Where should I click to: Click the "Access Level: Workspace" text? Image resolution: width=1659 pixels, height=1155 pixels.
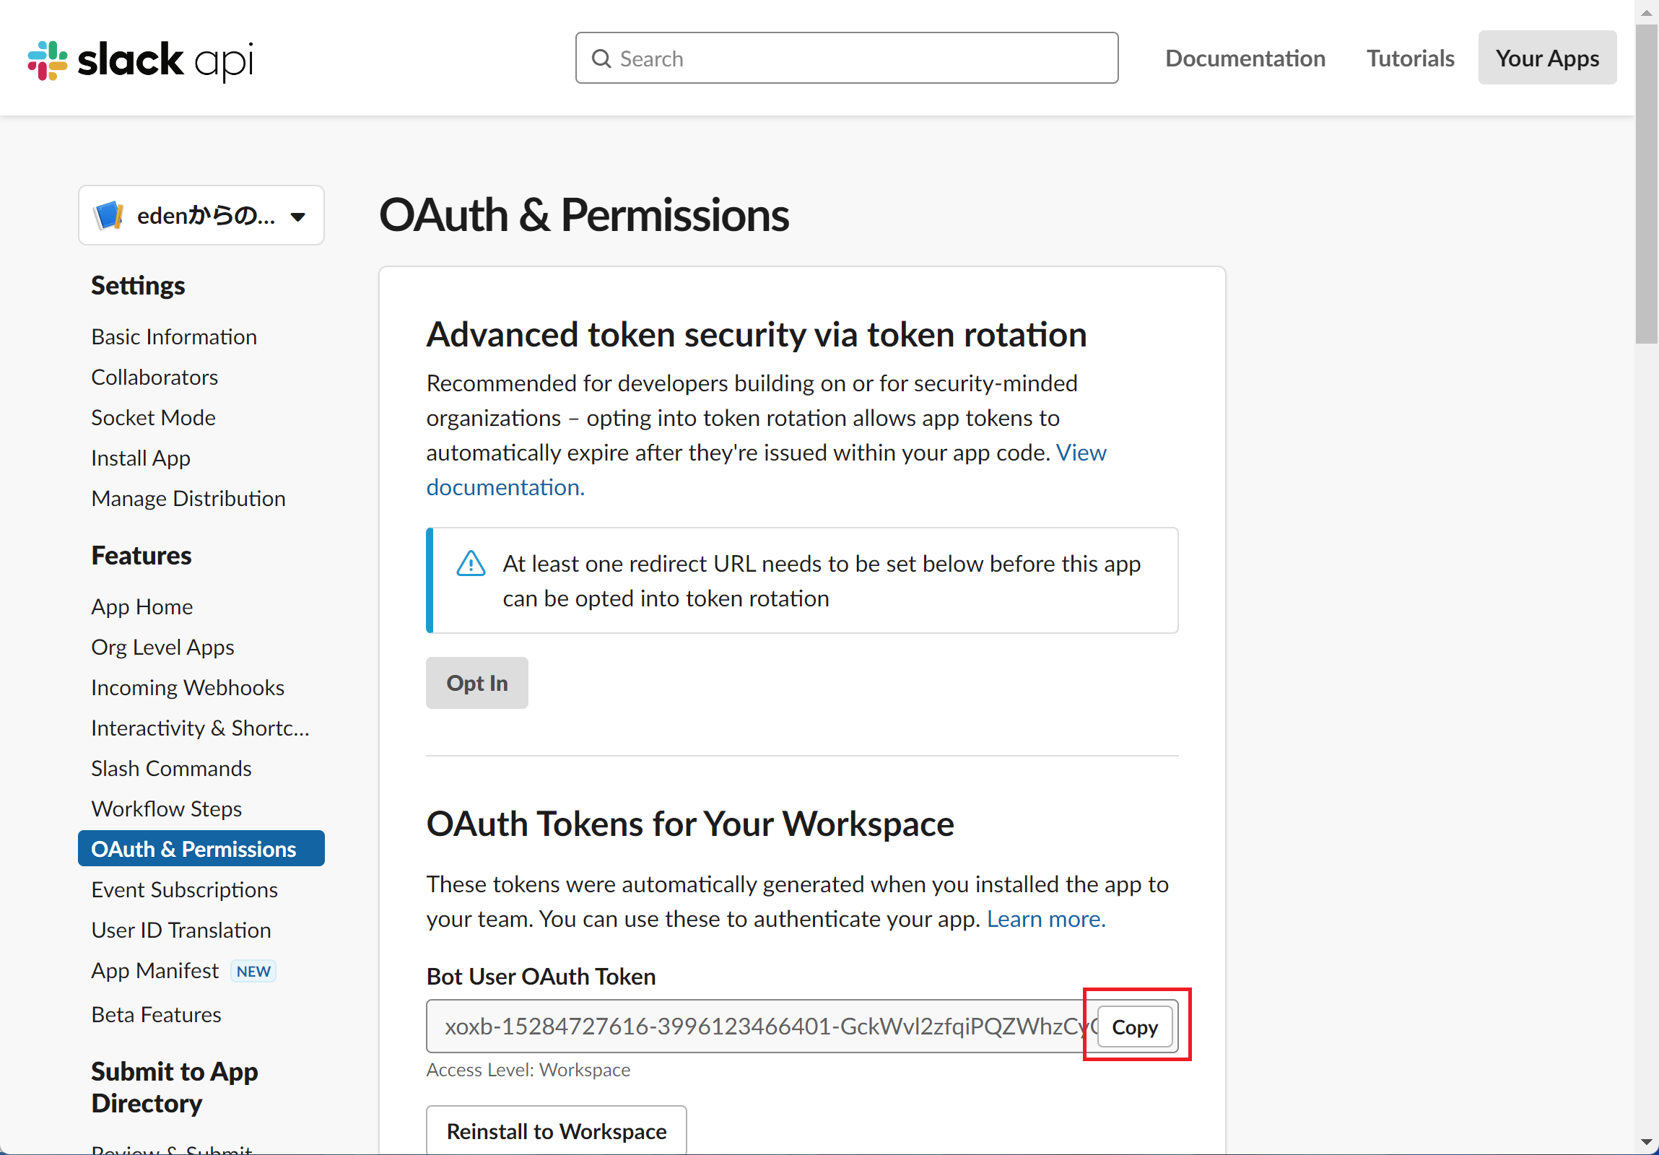[x=528, y=1070]
